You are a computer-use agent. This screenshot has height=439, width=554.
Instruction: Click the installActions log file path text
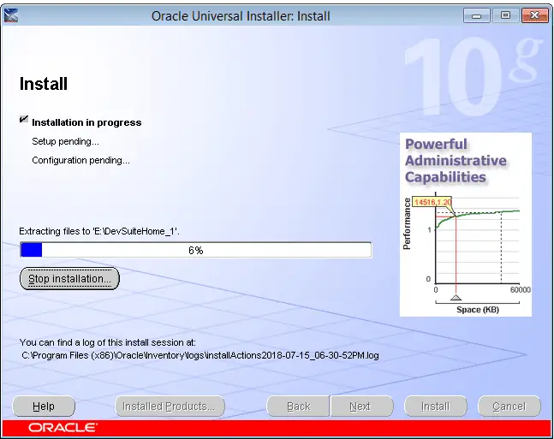[x=200, y=355]
